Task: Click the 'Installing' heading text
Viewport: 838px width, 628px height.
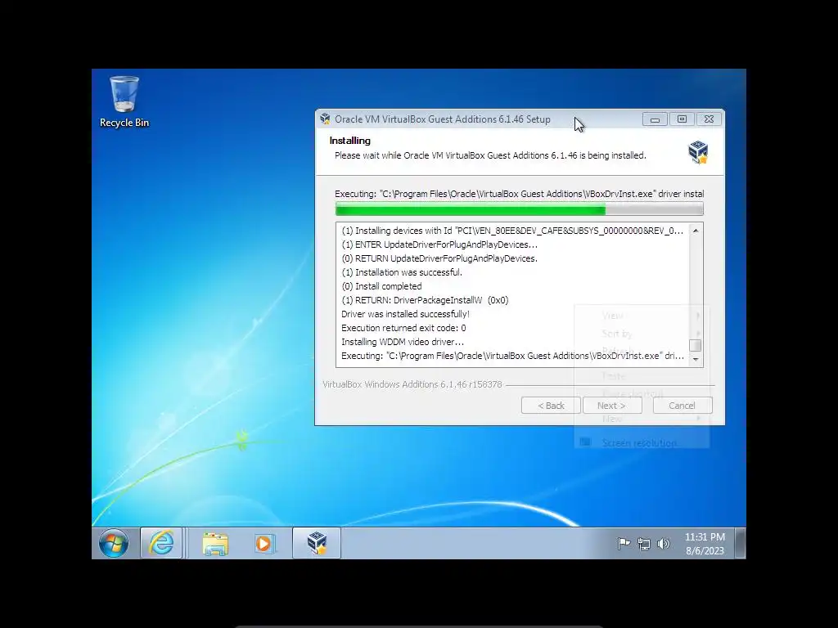Action: pyautogui.click(x=350, y=141)
